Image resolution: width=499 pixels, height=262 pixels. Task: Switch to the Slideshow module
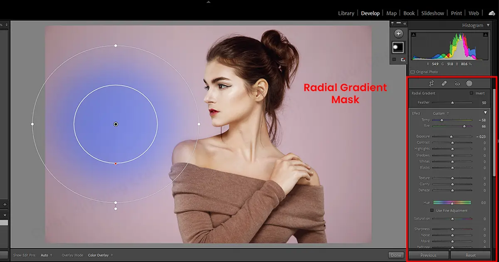[x=432, y=13]
